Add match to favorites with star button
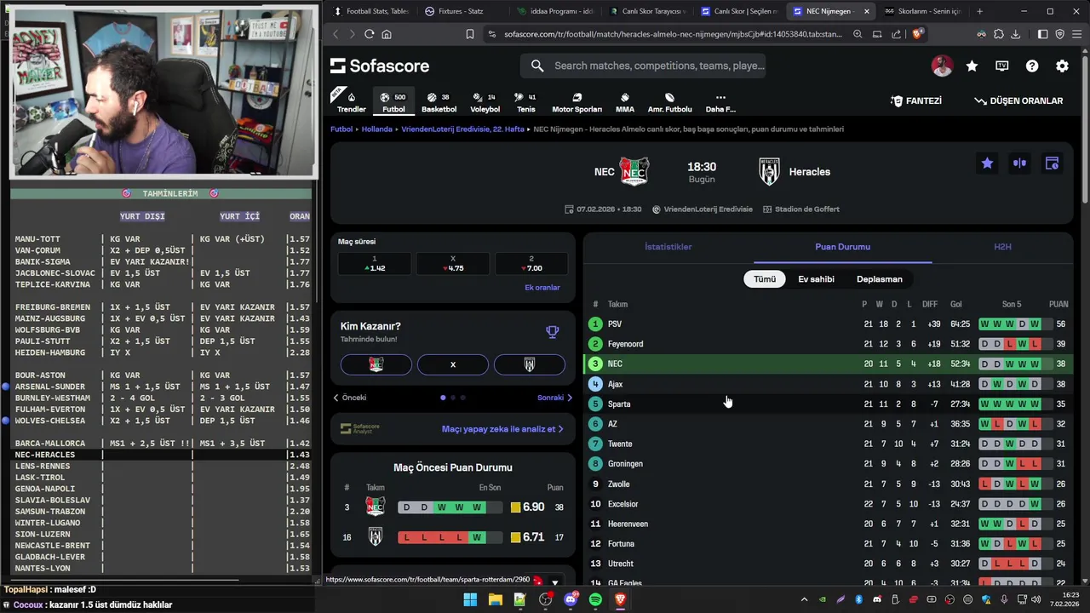Image resolution: width=1090 pixels, height=613 pixels. pyautogui.click(x=987, y=163)
